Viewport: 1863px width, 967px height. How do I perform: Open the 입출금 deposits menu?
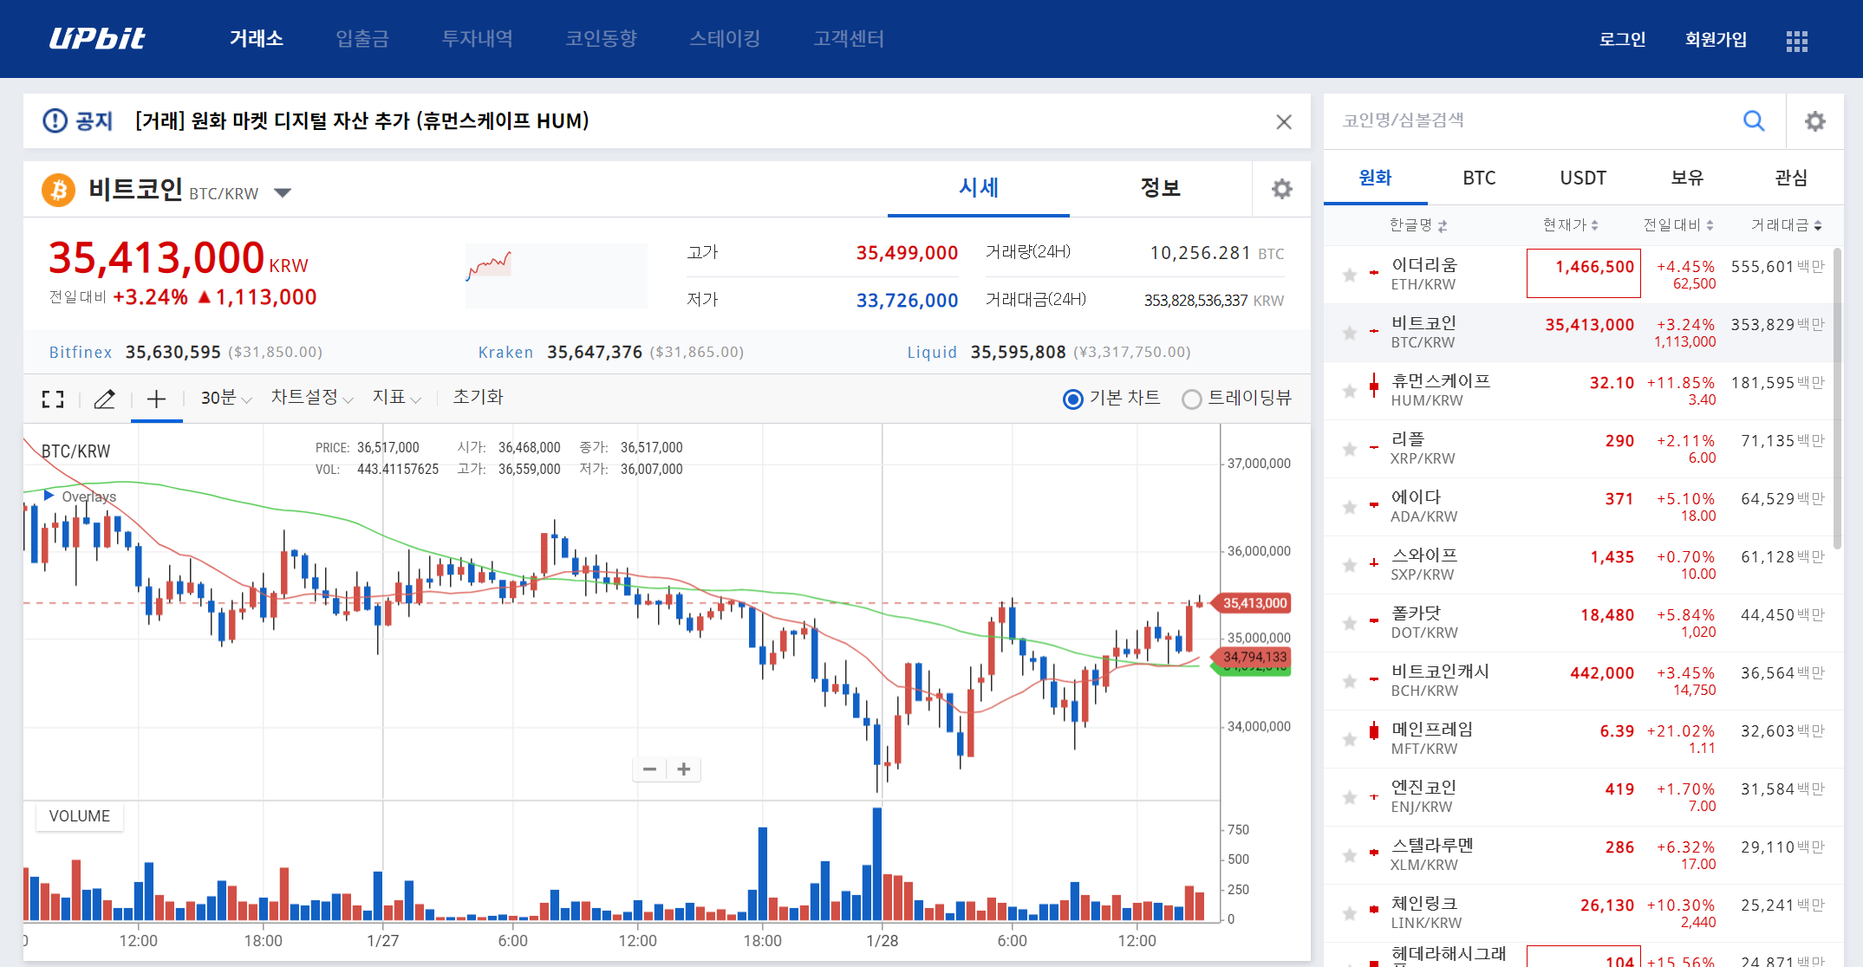click(362, 39)
